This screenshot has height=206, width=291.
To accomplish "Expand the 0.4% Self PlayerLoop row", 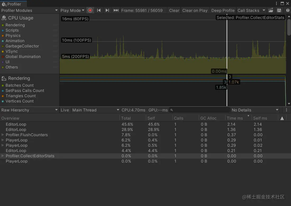I will tap(3, 140).
